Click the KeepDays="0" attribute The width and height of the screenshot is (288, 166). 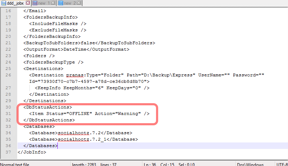124,88
